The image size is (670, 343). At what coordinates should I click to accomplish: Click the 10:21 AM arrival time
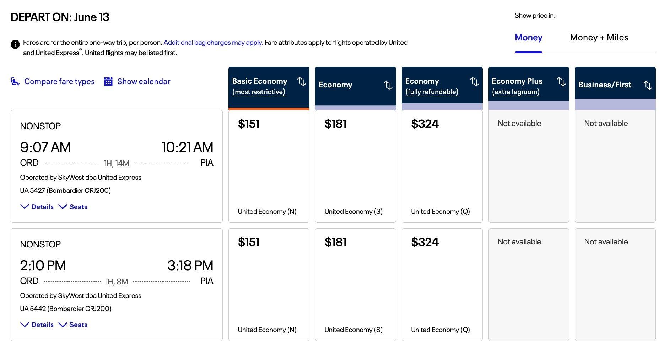tap(187, 147)
